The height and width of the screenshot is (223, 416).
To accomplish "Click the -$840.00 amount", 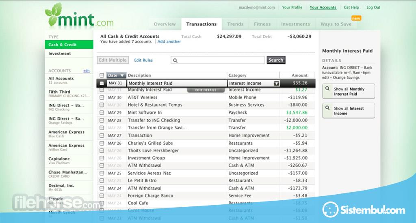I will 298,105.
